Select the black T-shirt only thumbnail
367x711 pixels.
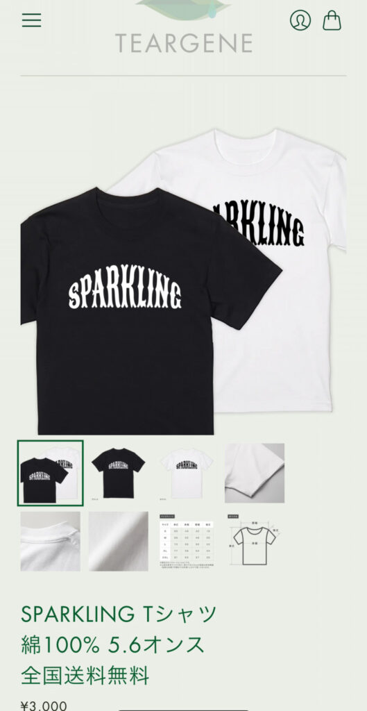click(118, 473)
